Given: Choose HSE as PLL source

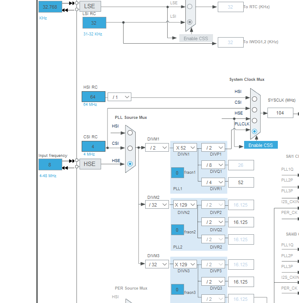Looking at the screenshot, I should tap(130, 164).
